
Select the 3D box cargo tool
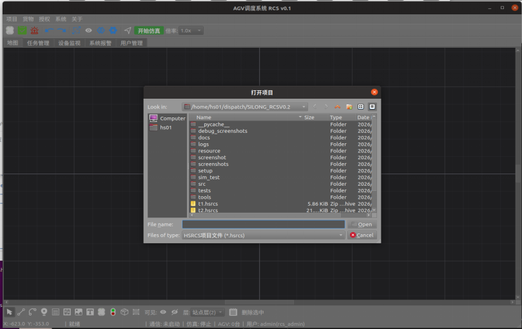pos(124,312)
